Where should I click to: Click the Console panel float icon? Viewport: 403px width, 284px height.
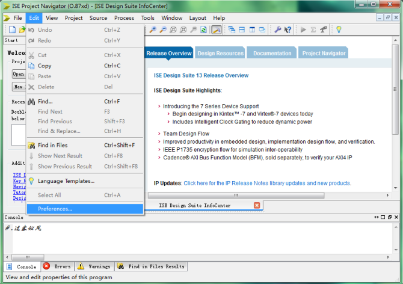[x=390, y=217]
